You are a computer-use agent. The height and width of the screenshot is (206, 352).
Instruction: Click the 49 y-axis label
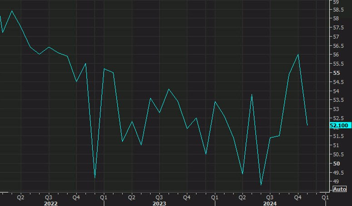pos(336,181)
